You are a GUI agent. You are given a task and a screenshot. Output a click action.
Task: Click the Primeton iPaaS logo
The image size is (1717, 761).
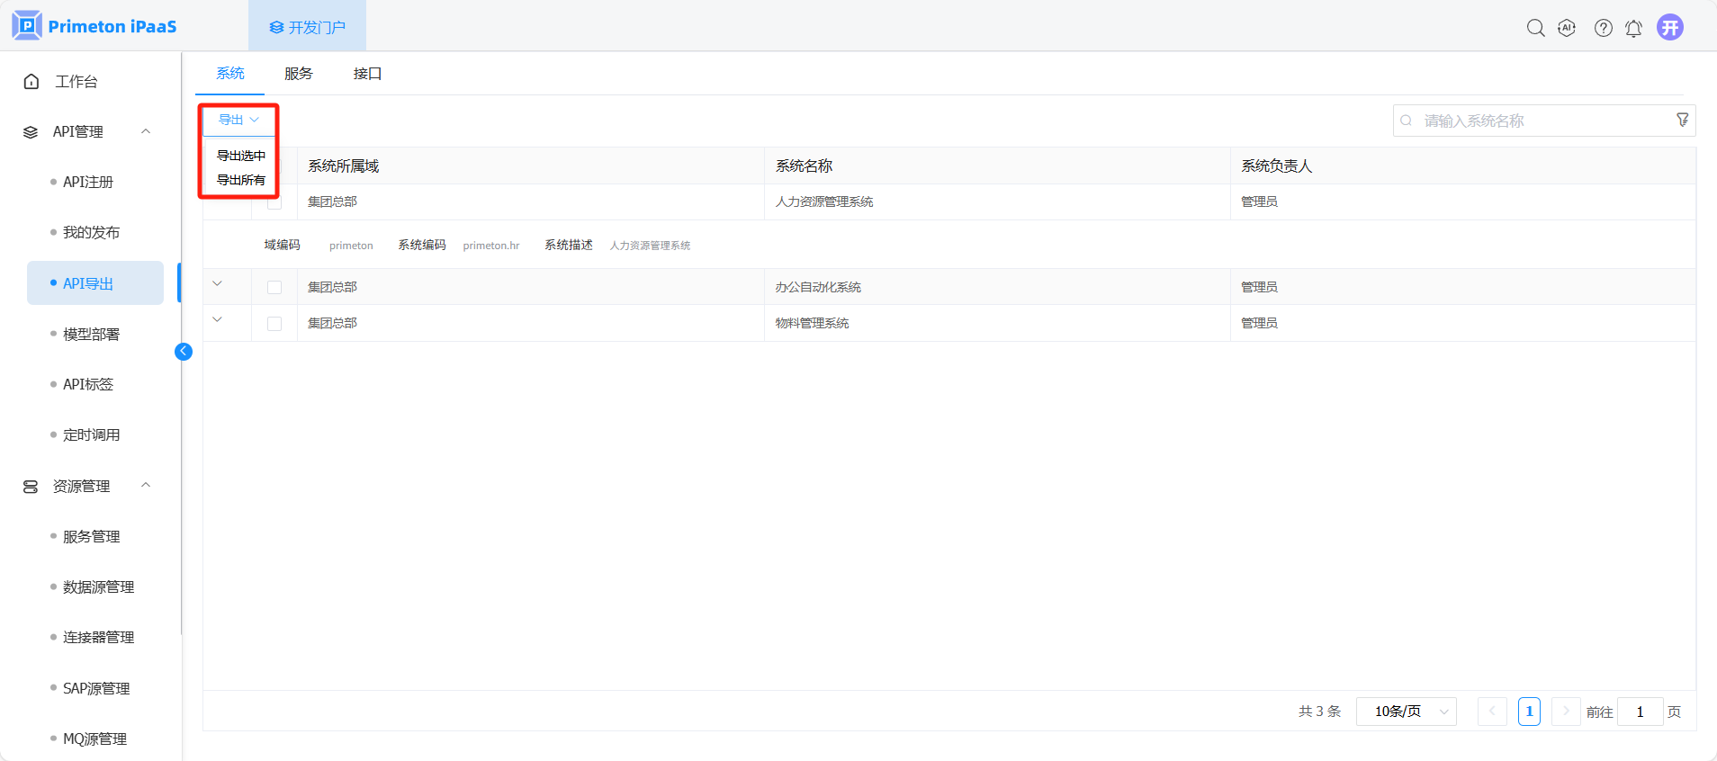tap(94, 26)
